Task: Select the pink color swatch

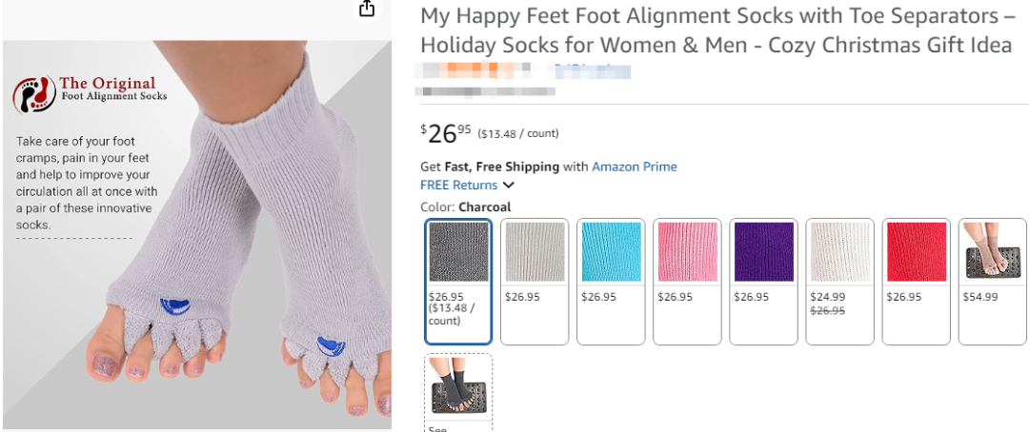Action: click(x=687, y=281)
